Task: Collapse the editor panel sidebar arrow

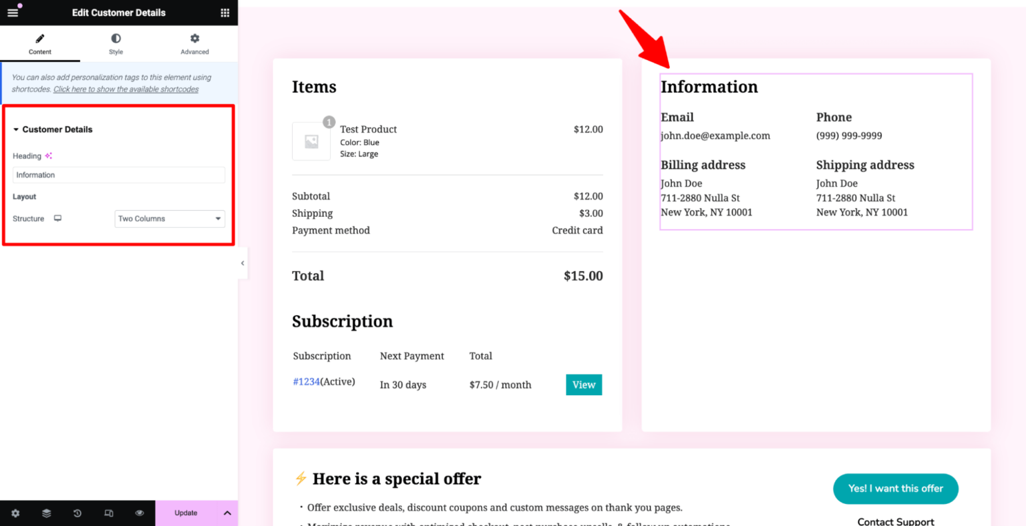Action: point(242,263)
